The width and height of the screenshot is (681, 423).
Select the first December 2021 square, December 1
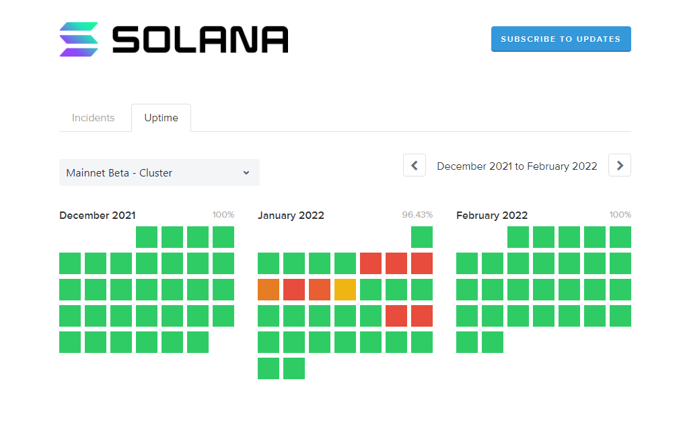click(x=147, y=237)
